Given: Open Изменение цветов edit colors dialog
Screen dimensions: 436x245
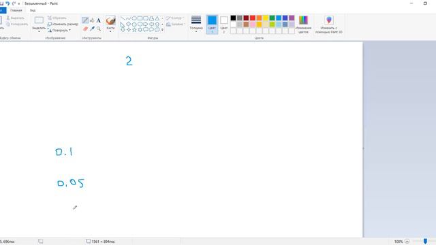Looking at the screenshot, I should (x=303, y=24).
